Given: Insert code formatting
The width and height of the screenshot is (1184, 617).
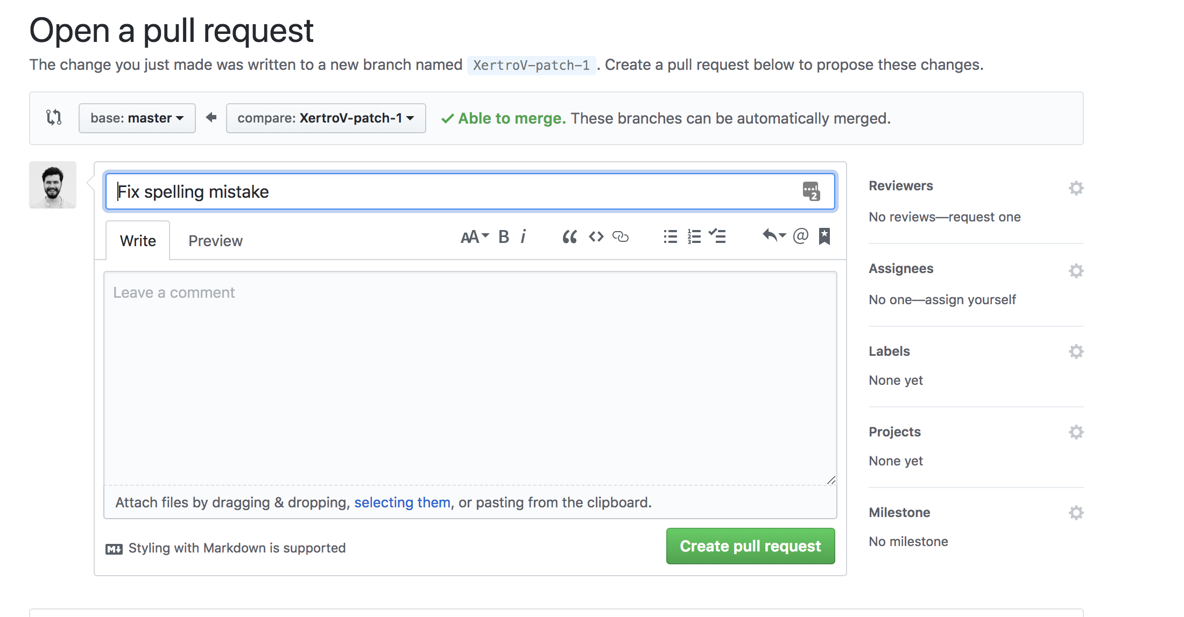Looking at the screenshot, I should click(x=596, y=236).
